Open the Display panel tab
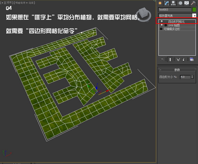 click(187, 3)
